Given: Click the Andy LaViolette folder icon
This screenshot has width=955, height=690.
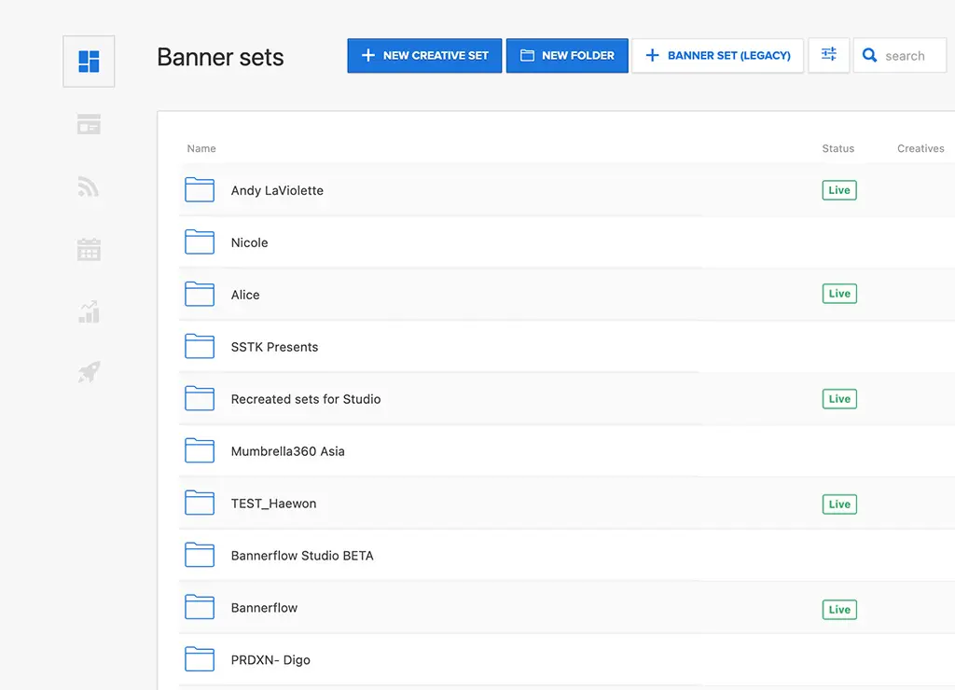Looking at the screenshot, I should coord(200,190).
